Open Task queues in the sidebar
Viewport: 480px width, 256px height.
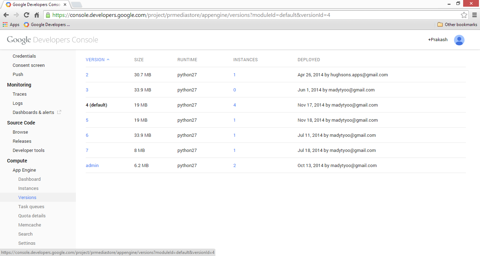click(x=31, y=207)
